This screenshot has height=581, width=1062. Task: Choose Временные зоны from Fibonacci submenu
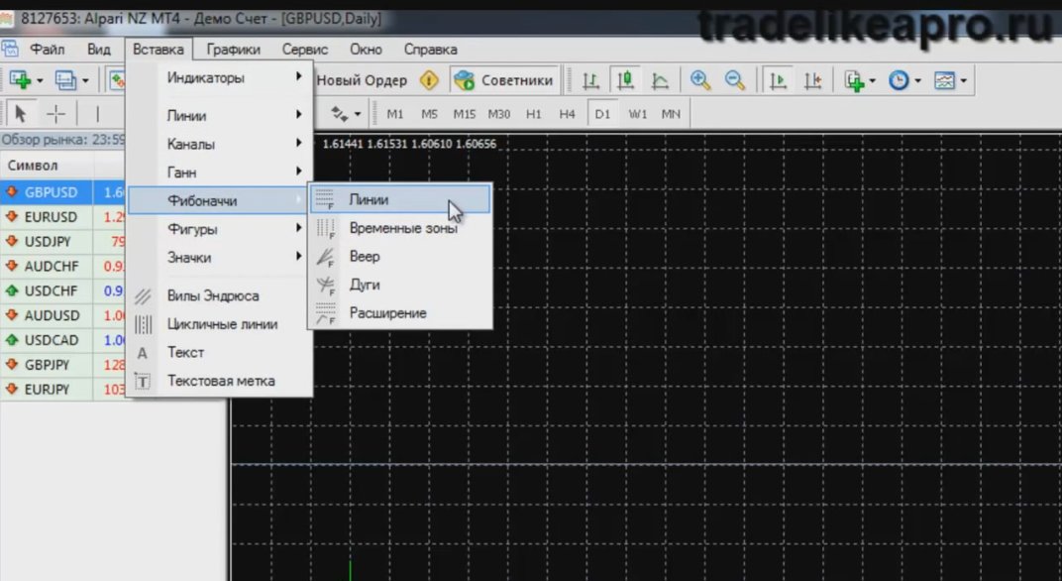[401, 228]
